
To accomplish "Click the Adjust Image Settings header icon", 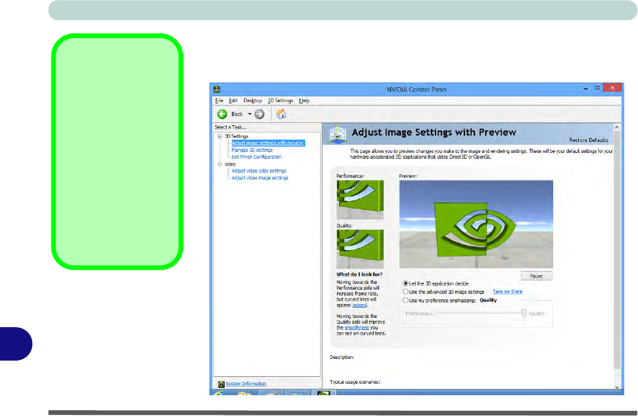I will click(337, 134).
